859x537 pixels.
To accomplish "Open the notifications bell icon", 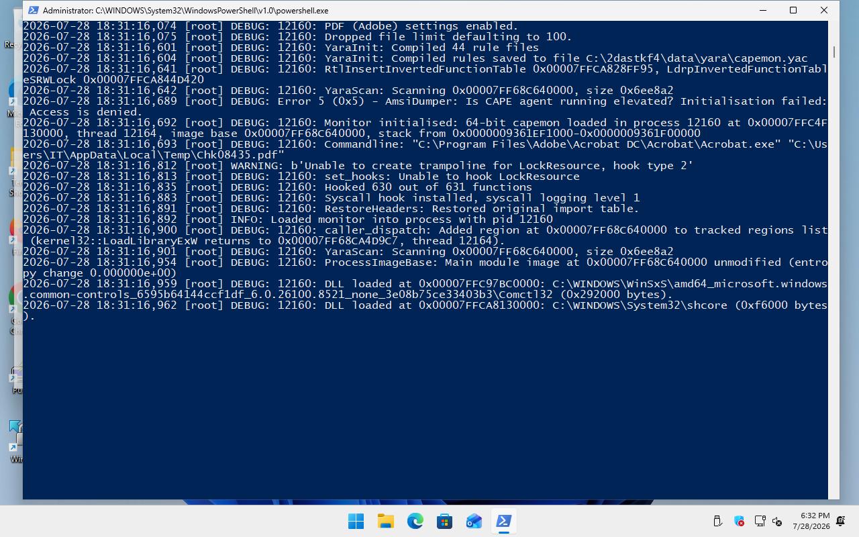I will pyautogui.click(x=840, y=521).
